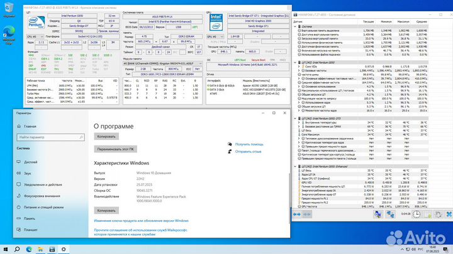Expand the Core VIDs sensor row
453x254 pixels.
tap(299, 66)
